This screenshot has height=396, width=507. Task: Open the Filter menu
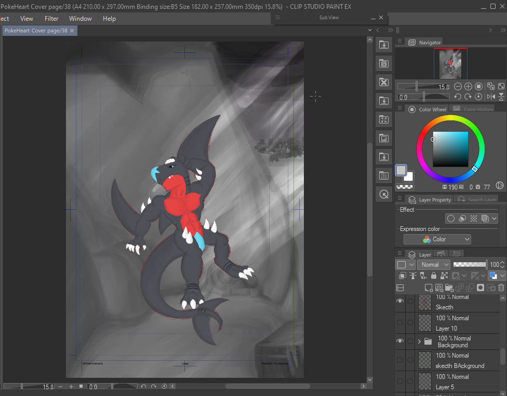coord(51,18)
